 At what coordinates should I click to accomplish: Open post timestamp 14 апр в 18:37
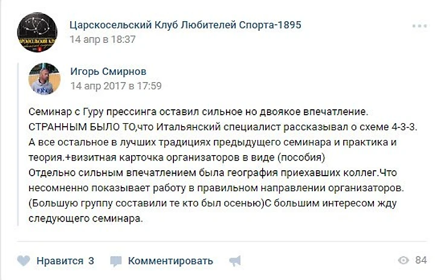(103, 39)
